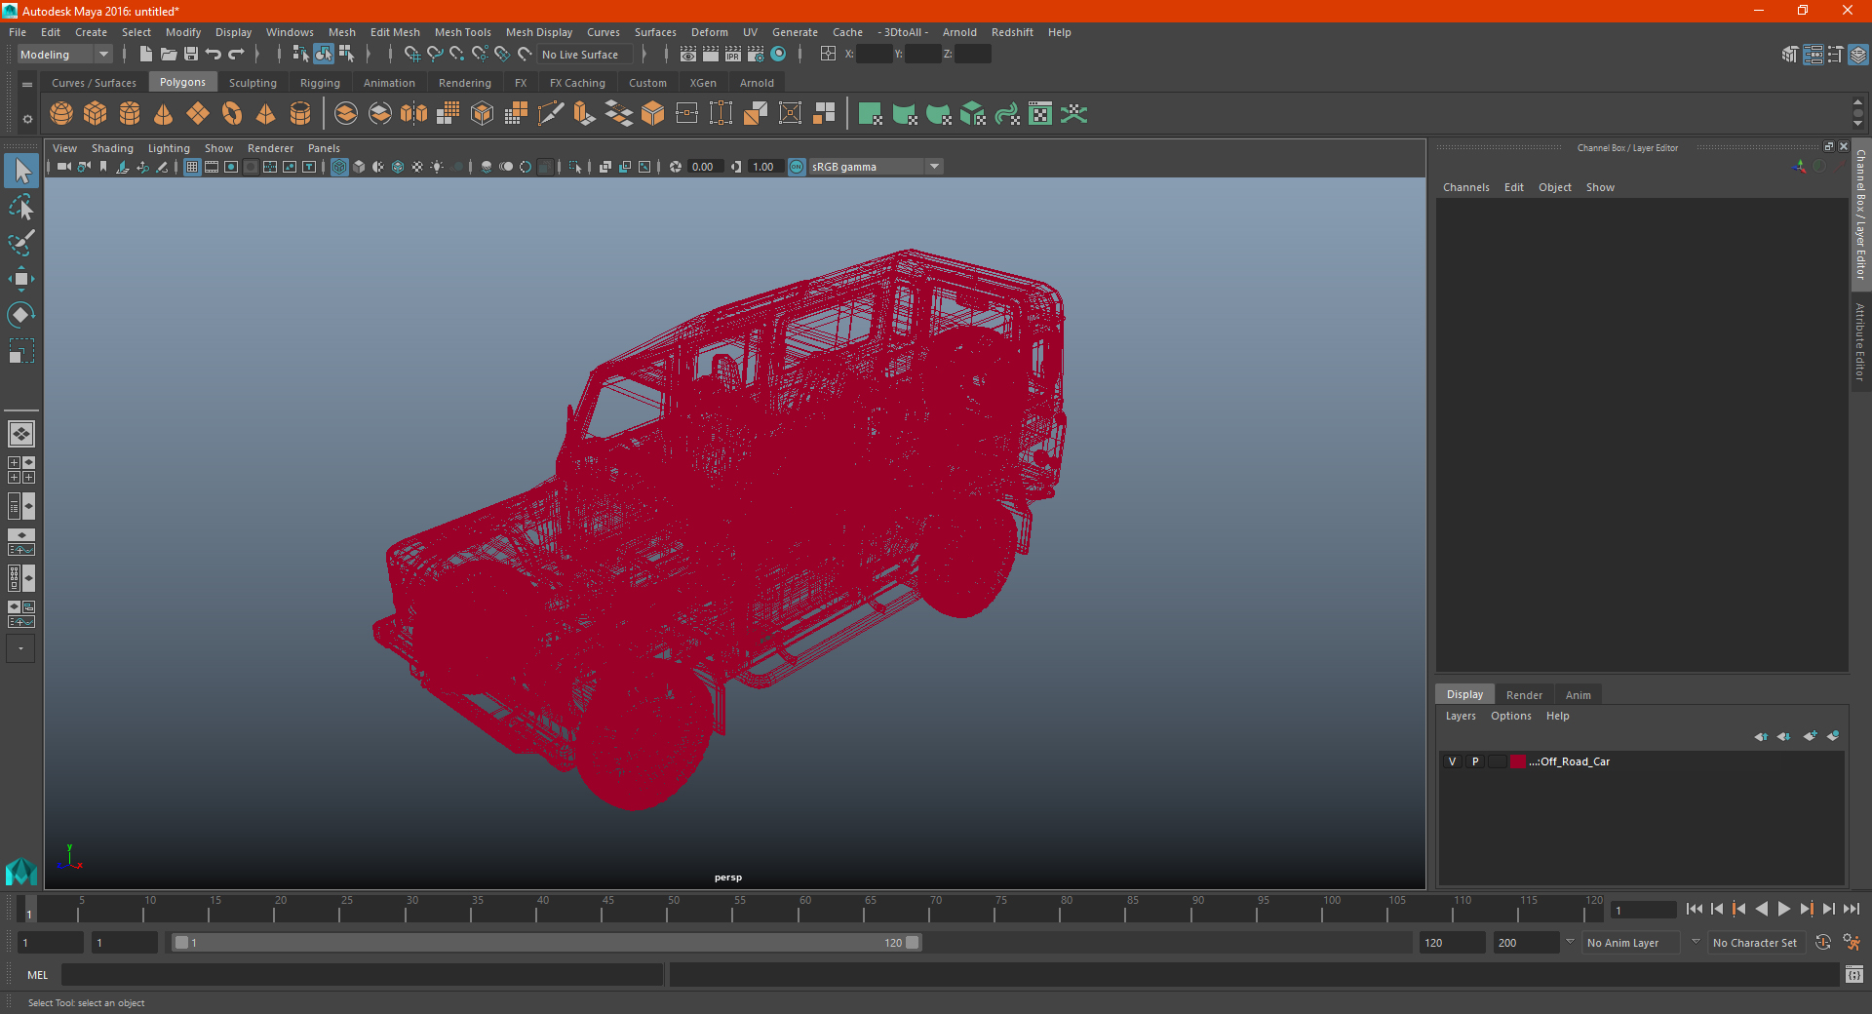Screen dimensions: 1872x1014
Task: Open the No Character Set dropdown
Action: (1756, 943)
